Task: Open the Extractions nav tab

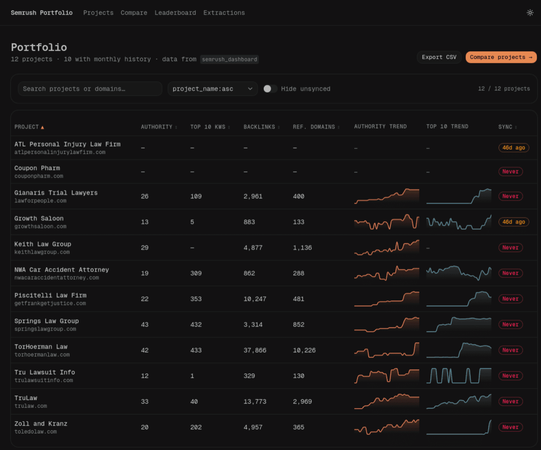Action: pos(224,13)
